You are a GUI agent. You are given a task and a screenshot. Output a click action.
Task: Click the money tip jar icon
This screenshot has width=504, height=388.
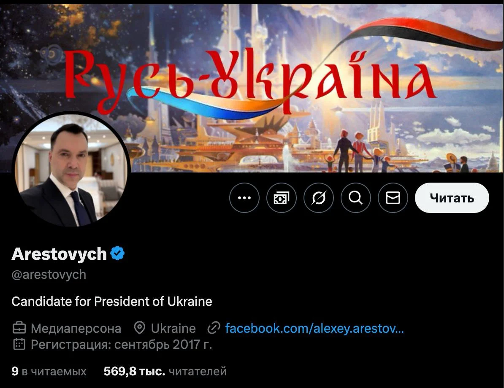tap(281, 198)
